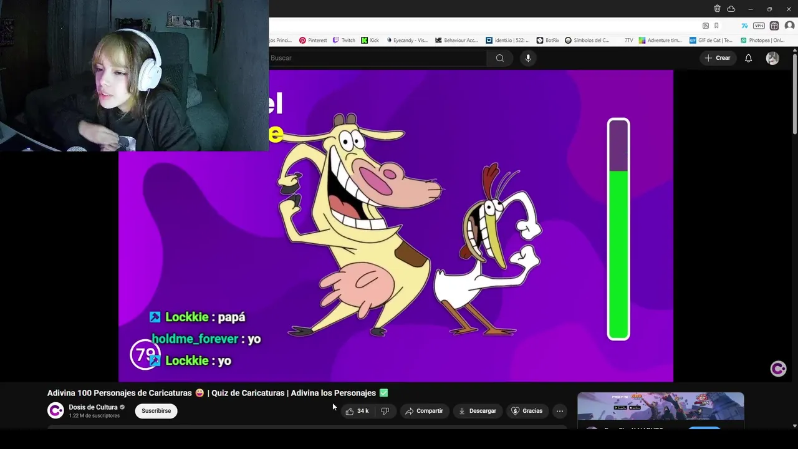Click the Gracias button
798x449 pixels.
click(527, 411)
